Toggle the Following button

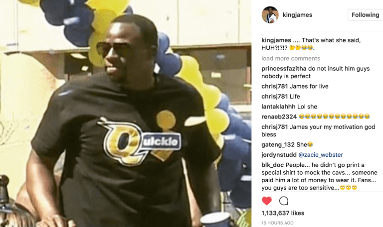[x=366, y=15]
